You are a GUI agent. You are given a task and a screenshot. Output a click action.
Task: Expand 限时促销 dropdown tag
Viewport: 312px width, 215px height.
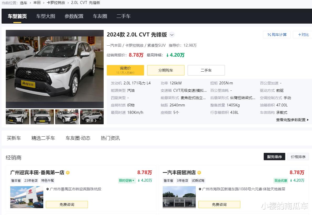click(126, 181)
